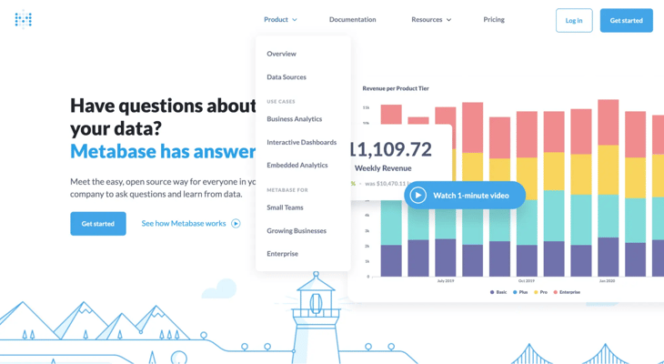664x364 pixels.
Task: Select Small Teams option
Action: tap(285, 207)
